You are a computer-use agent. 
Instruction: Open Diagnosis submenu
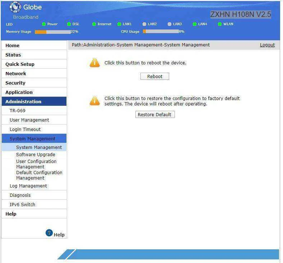click(34, 195)
